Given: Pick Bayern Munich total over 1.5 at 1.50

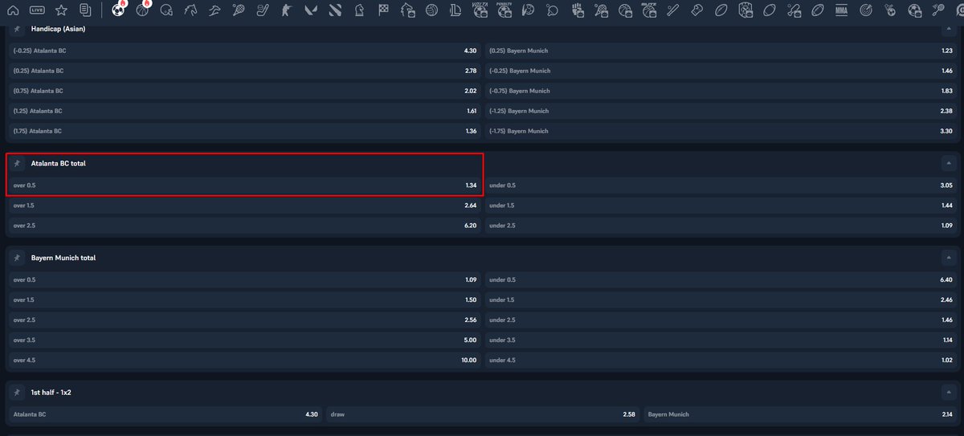Looking at the screenshot, I should 244,300.
